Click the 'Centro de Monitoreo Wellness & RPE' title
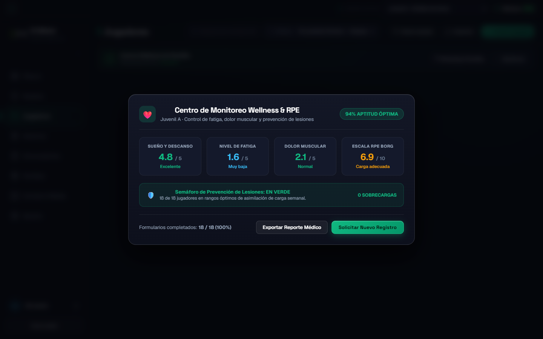 [237, 110]
